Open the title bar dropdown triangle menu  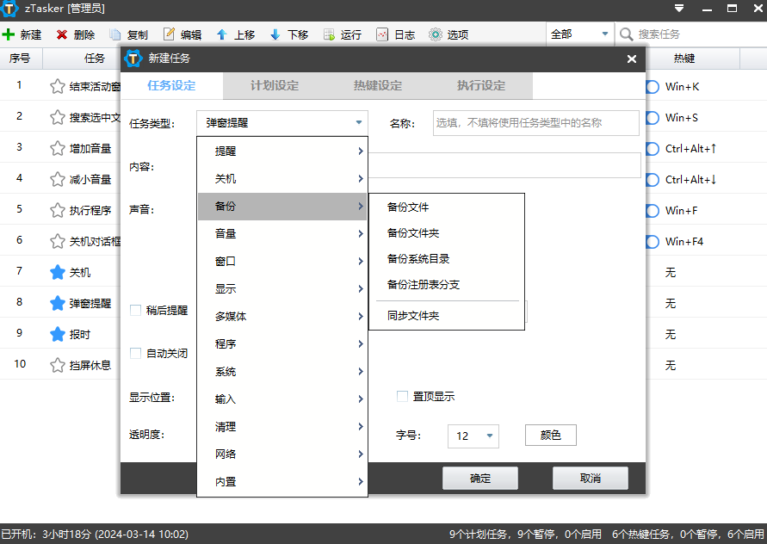point(679,9)
